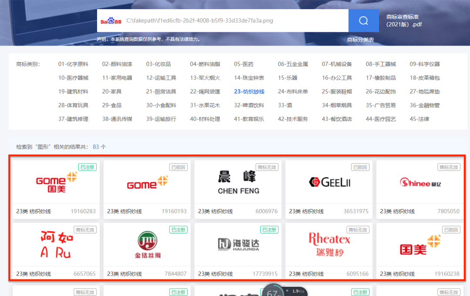The height and width of the screenshot is (296, 470).
Task: Select category 11-家用电器
Action: [117, 78]
